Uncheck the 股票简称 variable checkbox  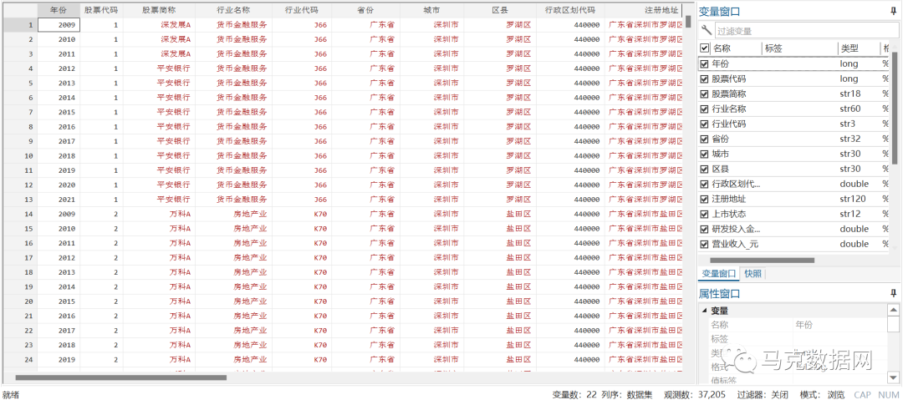point(704,94)
